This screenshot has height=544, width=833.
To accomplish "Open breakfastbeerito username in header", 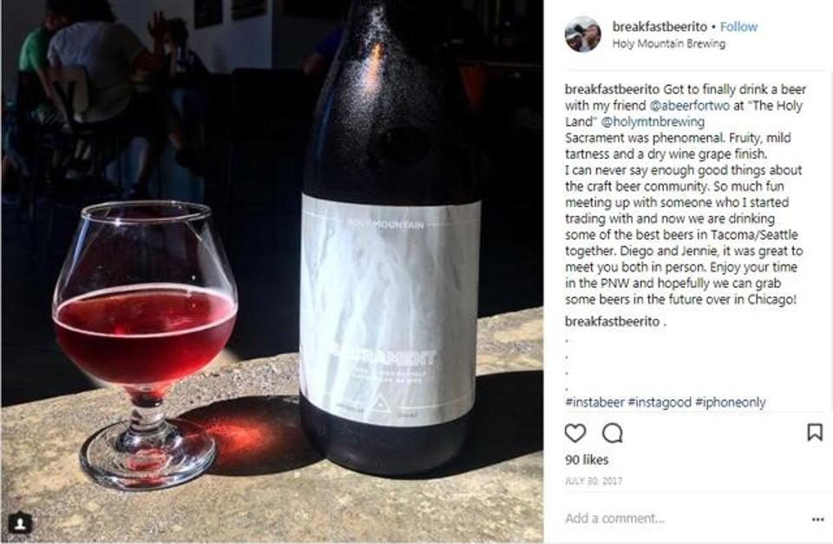I will (x=659, y=27).
